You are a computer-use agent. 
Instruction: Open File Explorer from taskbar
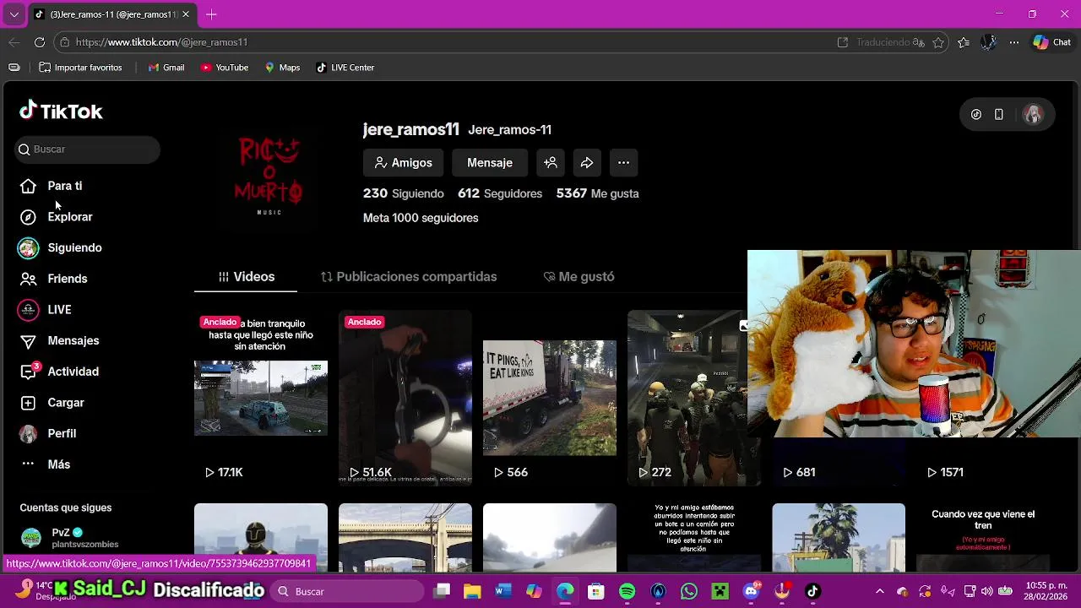[472, 591]
